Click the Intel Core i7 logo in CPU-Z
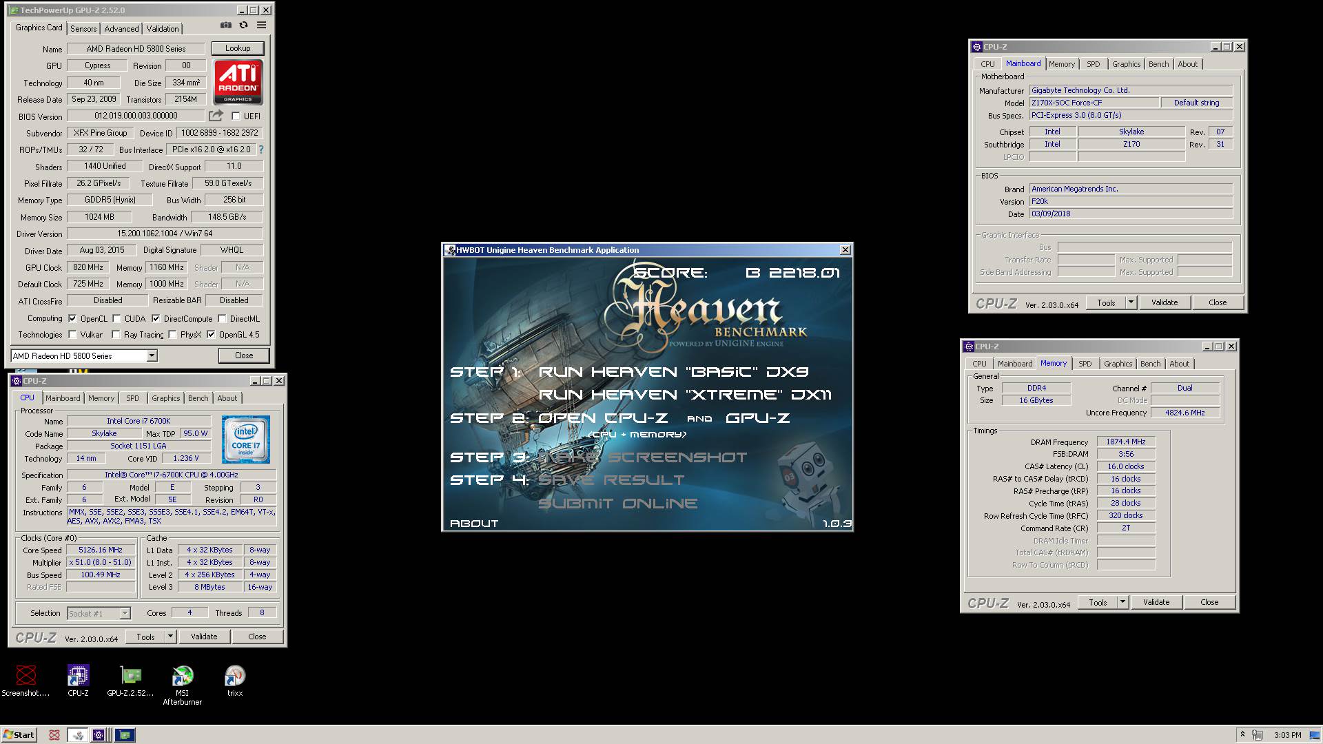Viewport: 1323px width, 744px height. (246, 439)
